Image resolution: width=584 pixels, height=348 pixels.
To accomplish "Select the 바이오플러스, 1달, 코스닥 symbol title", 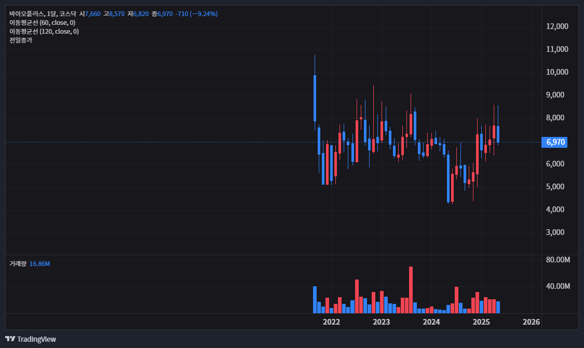I will click(43, 14).
